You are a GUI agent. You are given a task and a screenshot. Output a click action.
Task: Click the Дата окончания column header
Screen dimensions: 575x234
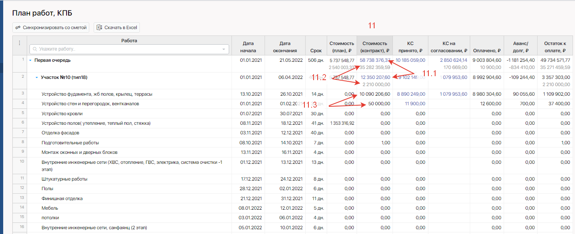(x=285, y=47)
